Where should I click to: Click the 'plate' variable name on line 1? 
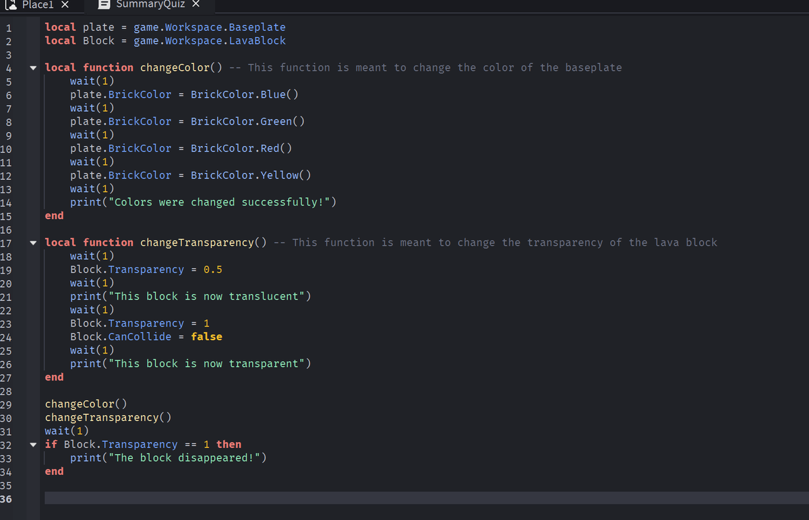click(98, 28)
